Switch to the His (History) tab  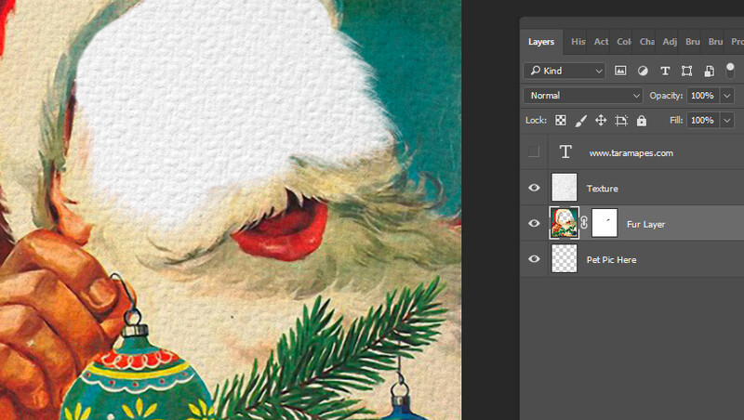578,42
